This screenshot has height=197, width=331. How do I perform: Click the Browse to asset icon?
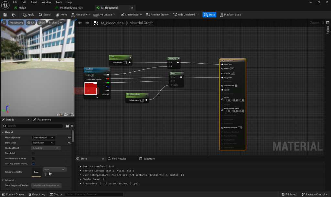[13, 15]
